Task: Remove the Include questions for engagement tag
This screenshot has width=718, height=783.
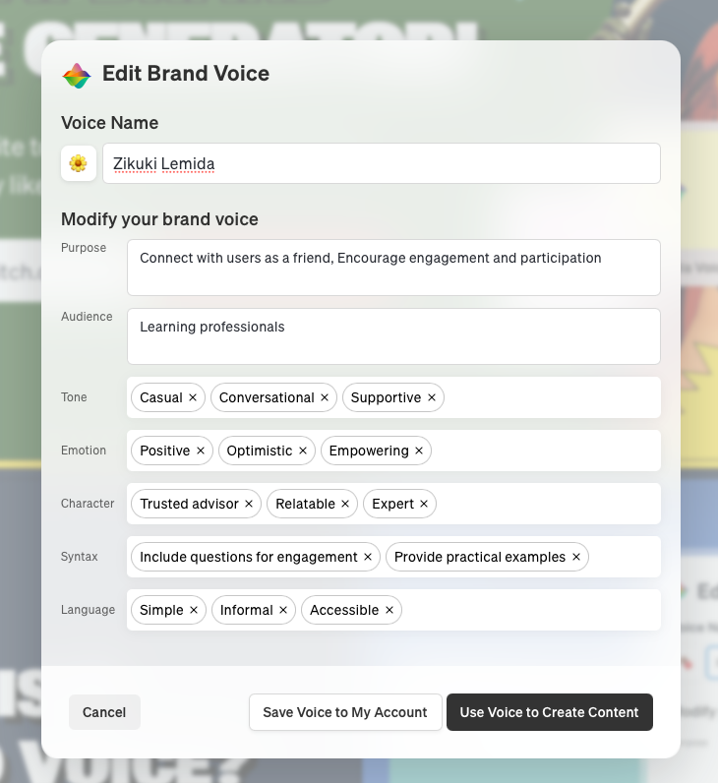Action: click(368, 557)
